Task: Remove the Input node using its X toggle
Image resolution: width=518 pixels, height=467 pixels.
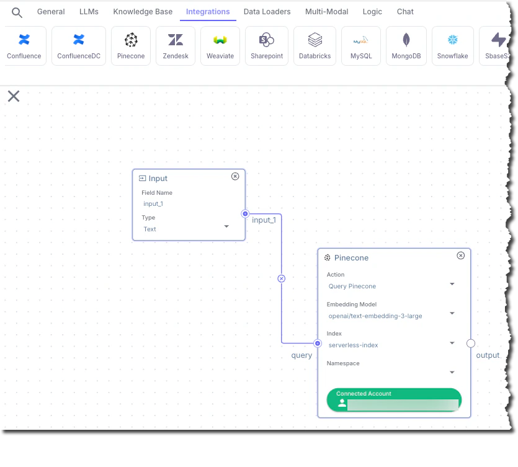Action: point(235,176)
